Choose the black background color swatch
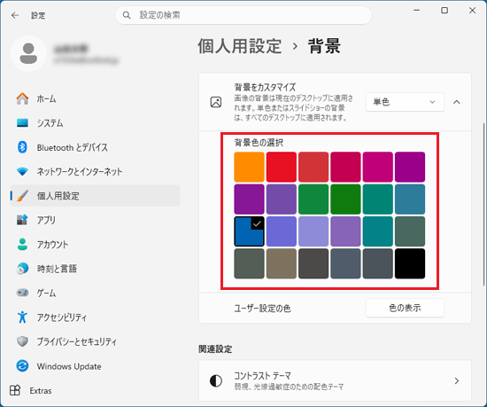 [410, 263]
